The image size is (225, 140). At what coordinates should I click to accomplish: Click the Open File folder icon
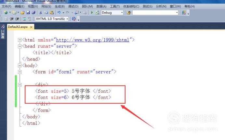pyautogui.click(x=22, y=13)
